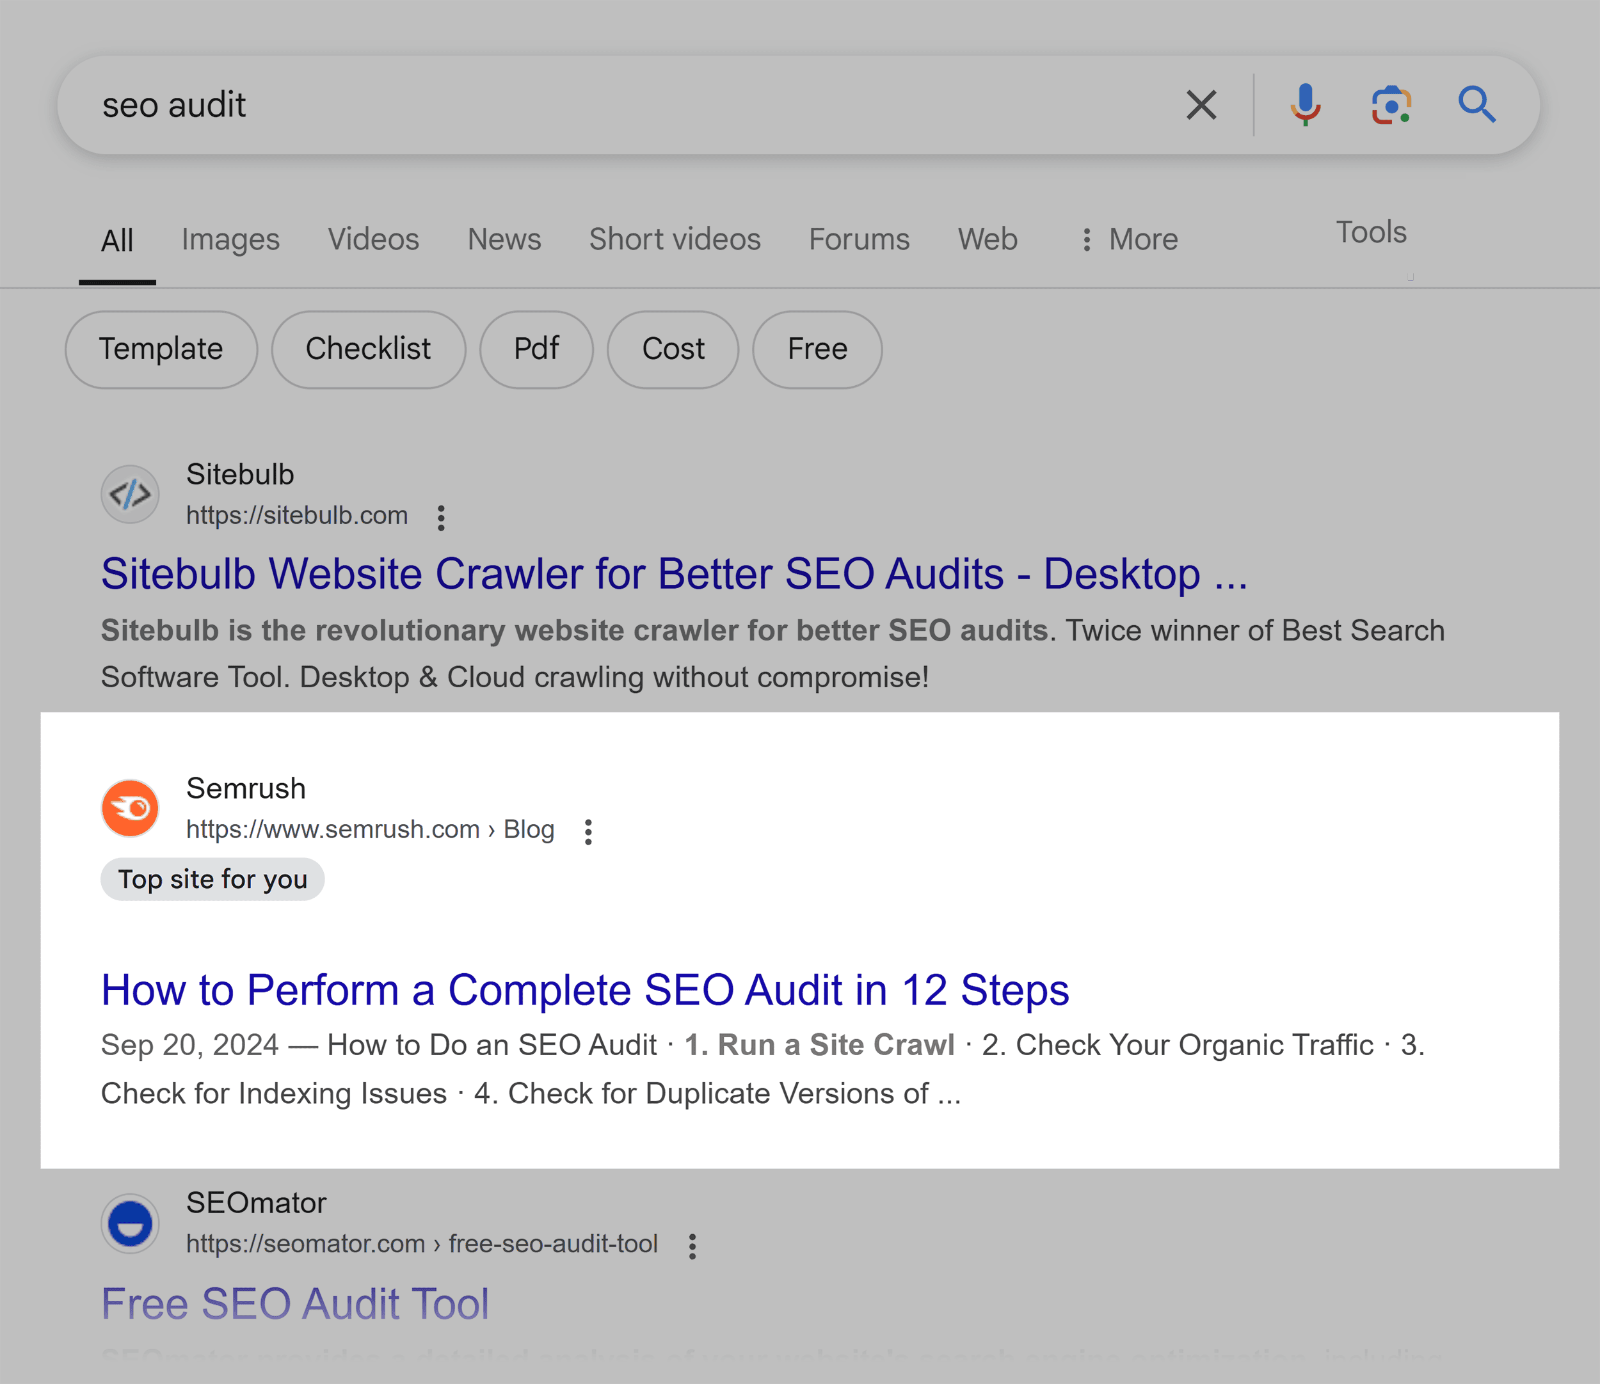Click the Semrush site name
This screenshot has height=1384, width=1600.
[x=246, y=788]
